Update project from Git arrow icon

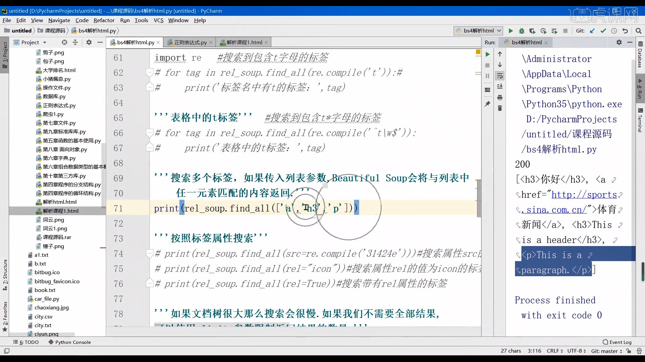592,31
